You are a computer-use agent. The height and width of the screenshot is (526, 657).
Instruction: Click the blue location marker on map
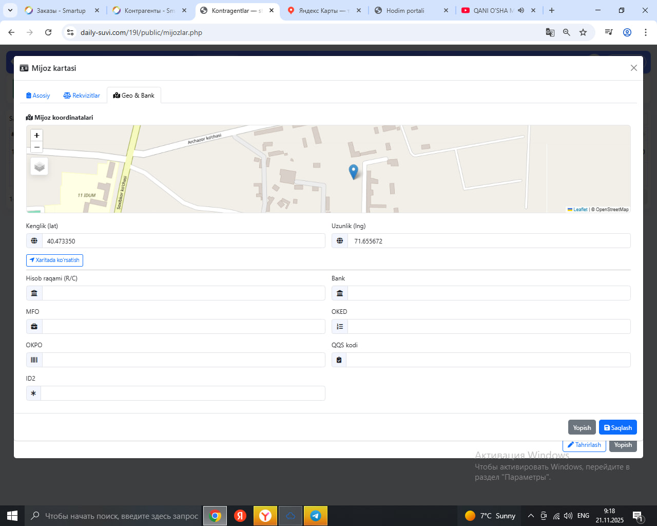tap(353, 171)
